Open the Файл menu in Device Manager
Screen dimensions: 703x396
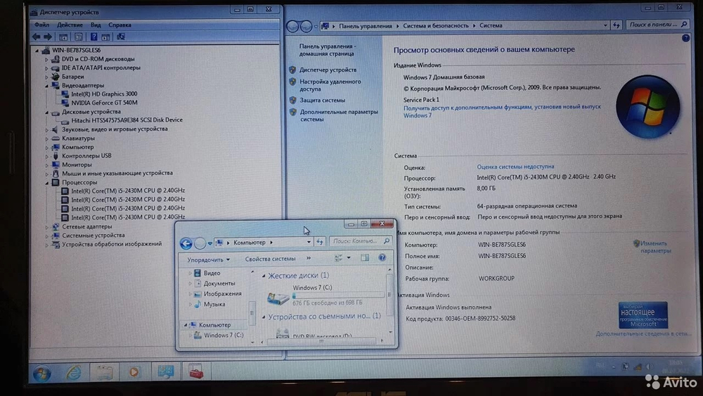coord(41,25)
